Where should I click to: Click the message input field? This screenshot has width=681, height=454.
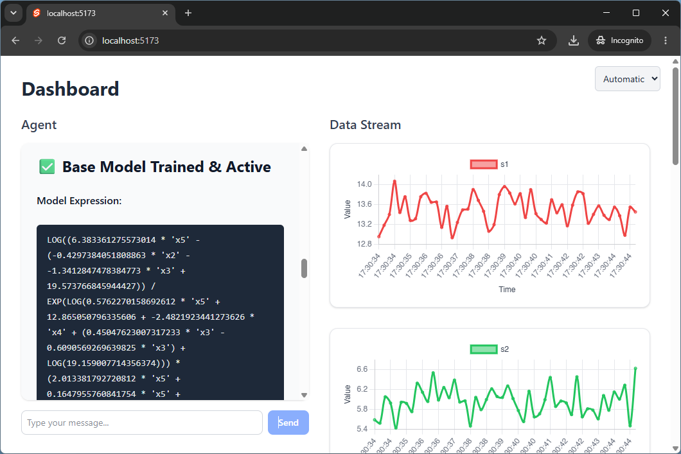click(x=141, y=423)
